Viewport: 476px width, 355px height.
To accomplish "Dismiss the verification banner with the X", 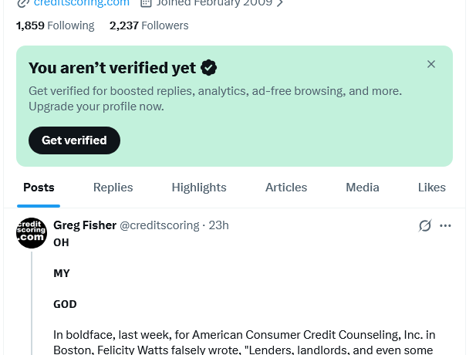I will 431,64.
